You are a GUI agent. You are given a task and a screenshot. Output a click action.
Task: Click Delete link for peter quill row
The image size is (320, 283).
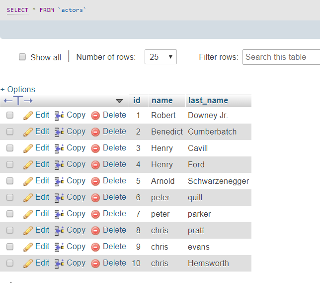[x=114, y=197]
